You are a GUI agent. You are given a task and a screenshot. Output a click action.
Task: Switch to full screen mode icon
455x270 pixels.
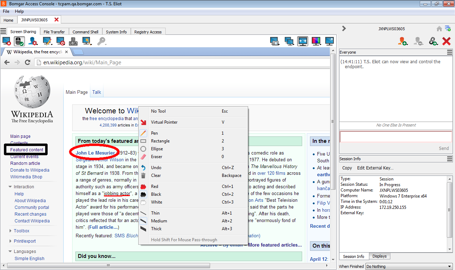coord(330,42)
